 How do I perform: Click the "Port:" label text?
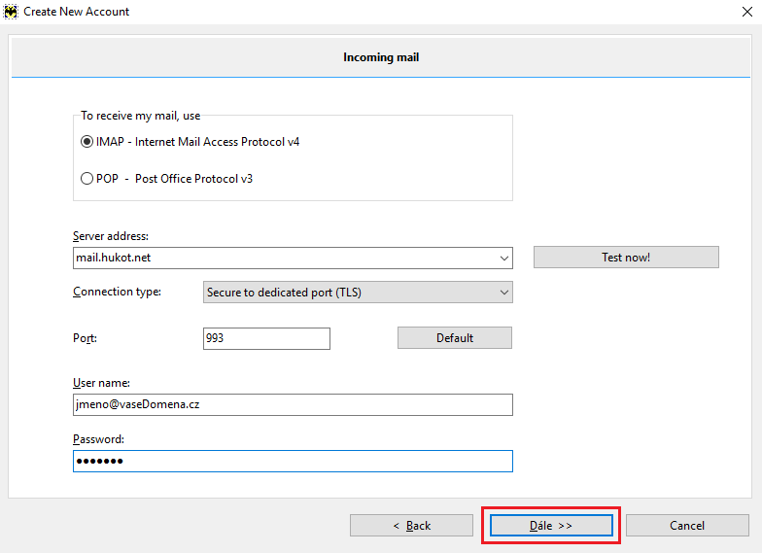(x=86, y=338)
